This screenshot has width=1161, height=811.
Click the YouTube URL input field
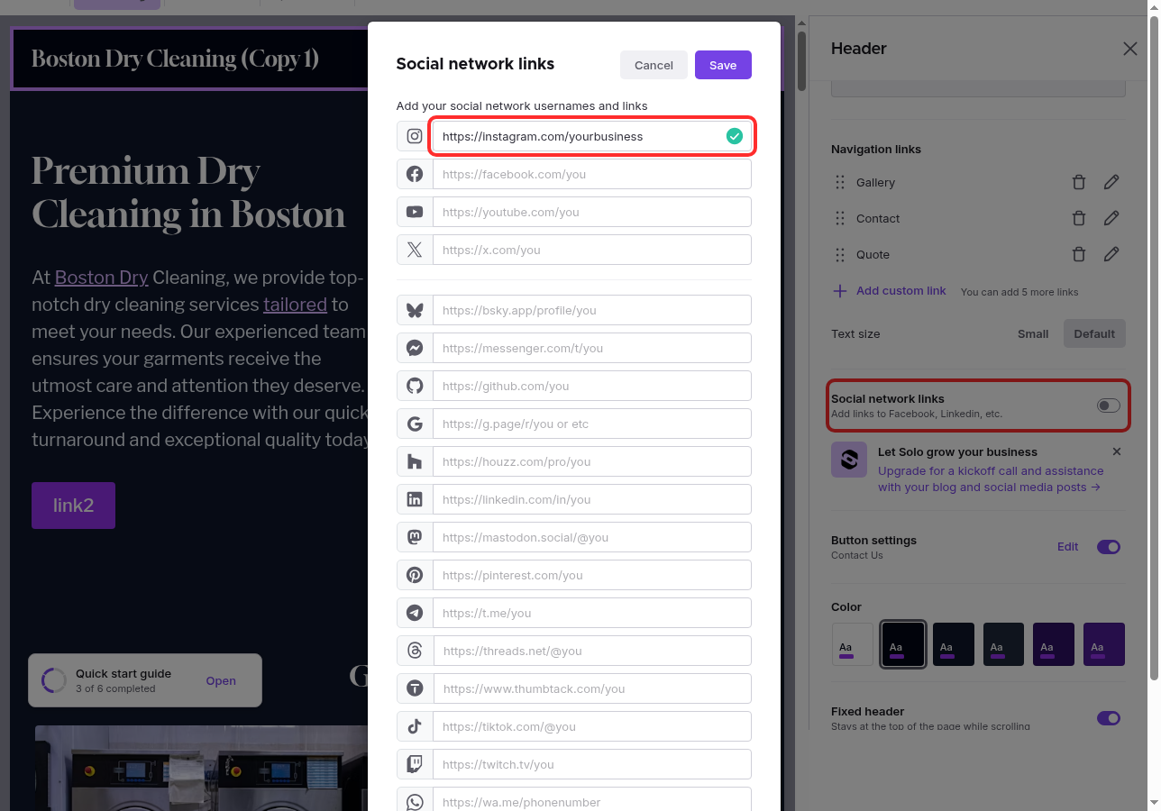[591, 212]
